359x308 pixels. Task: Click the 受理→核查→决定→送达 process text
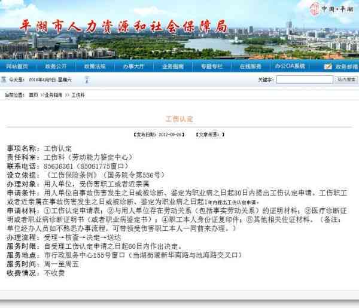83,237
